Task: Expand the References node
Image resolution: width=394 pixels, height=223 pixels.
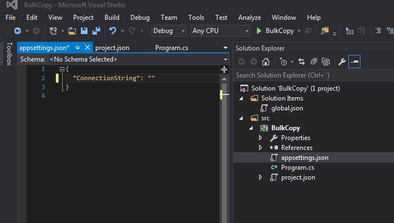Action: (261, 148)
